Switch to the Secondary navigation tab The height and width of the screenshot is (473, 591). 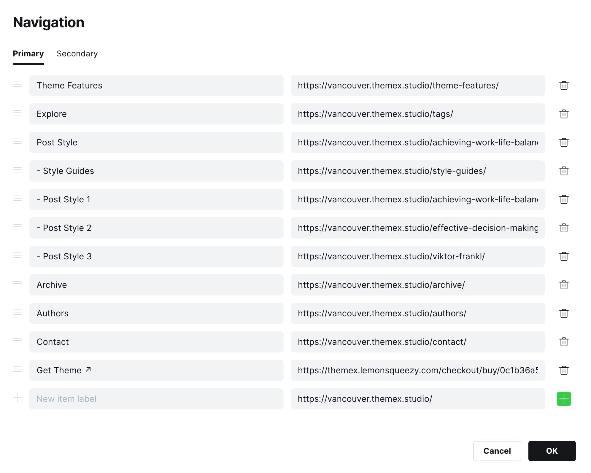(77, 54)
